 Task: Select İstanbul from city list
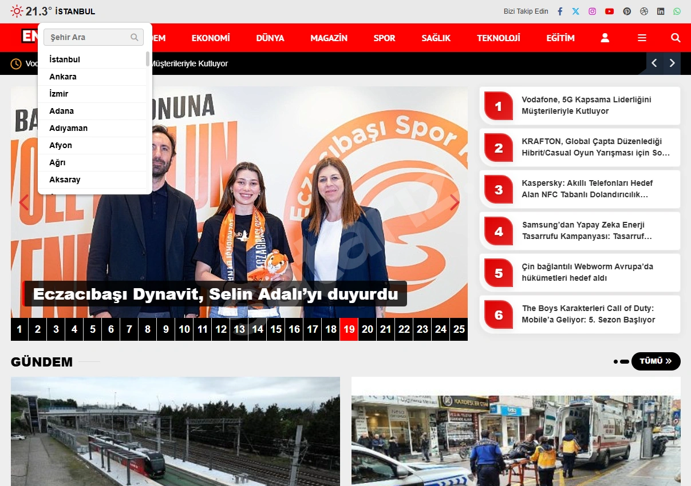pos(92,59)
